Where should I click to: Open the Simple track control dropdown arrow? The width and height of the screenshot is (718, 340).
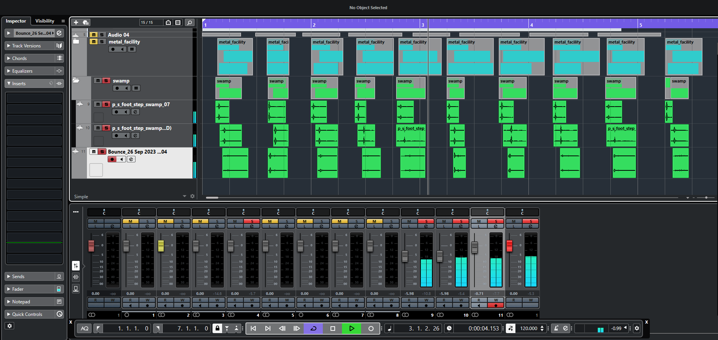[x=185, y=196]
